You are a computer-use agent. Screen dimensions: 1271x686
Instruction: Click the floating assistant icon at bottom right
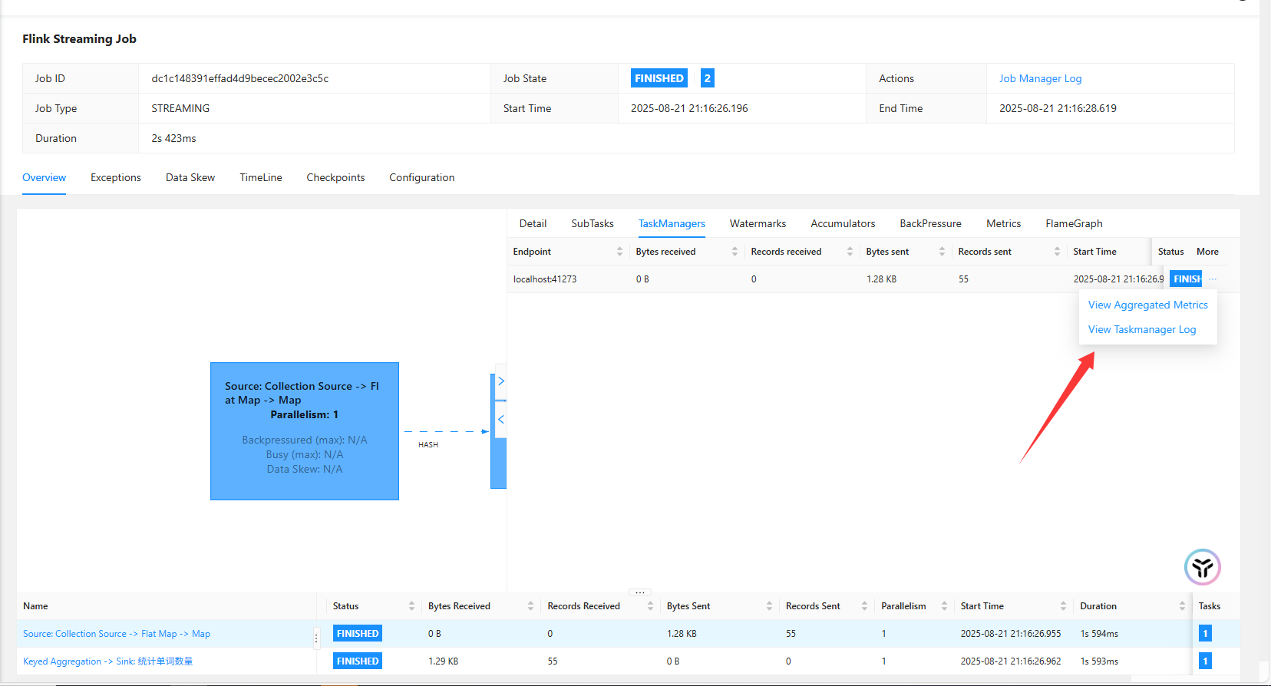coord(1202,568)
